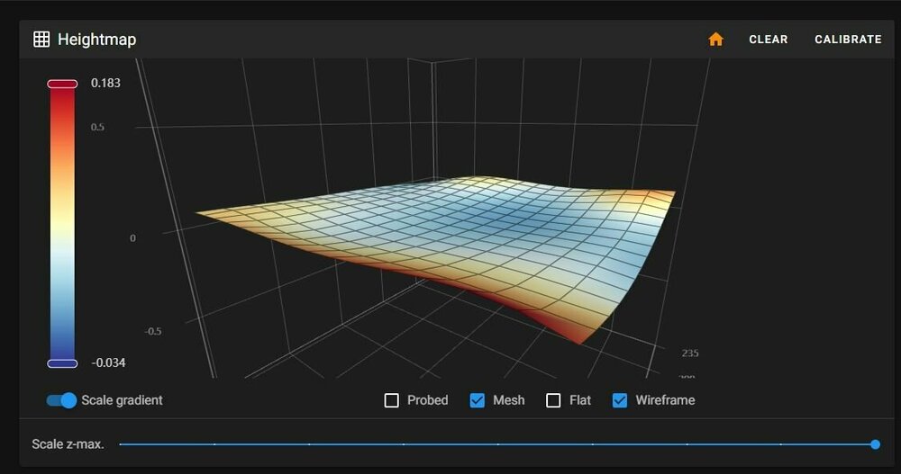901x474 pixels.
Task: Click the 0.183 maximum value label
Action: [105, 84]
